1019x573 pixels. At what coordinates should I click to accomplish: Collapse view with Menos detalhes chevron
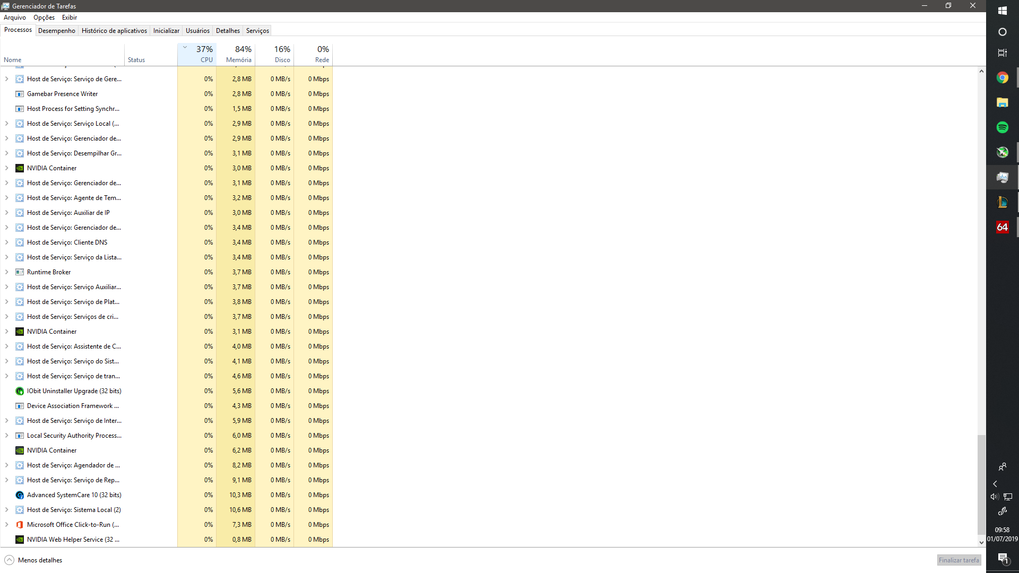pos(9,560)
